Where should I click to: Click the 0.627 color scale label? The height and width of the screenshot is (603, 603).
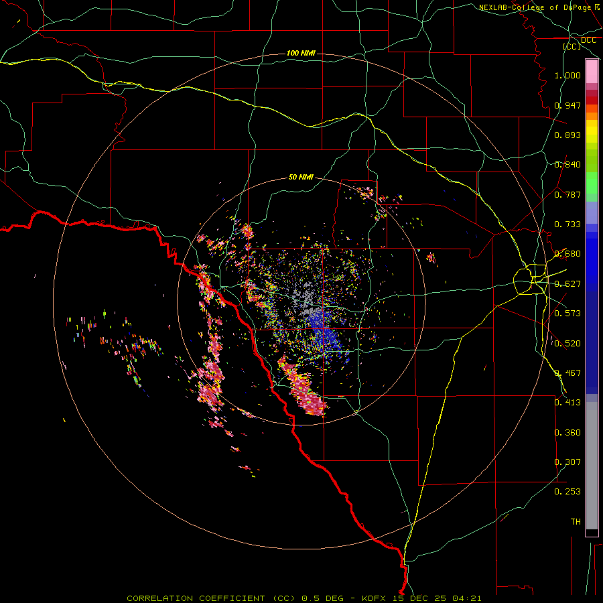coord(567,284)
